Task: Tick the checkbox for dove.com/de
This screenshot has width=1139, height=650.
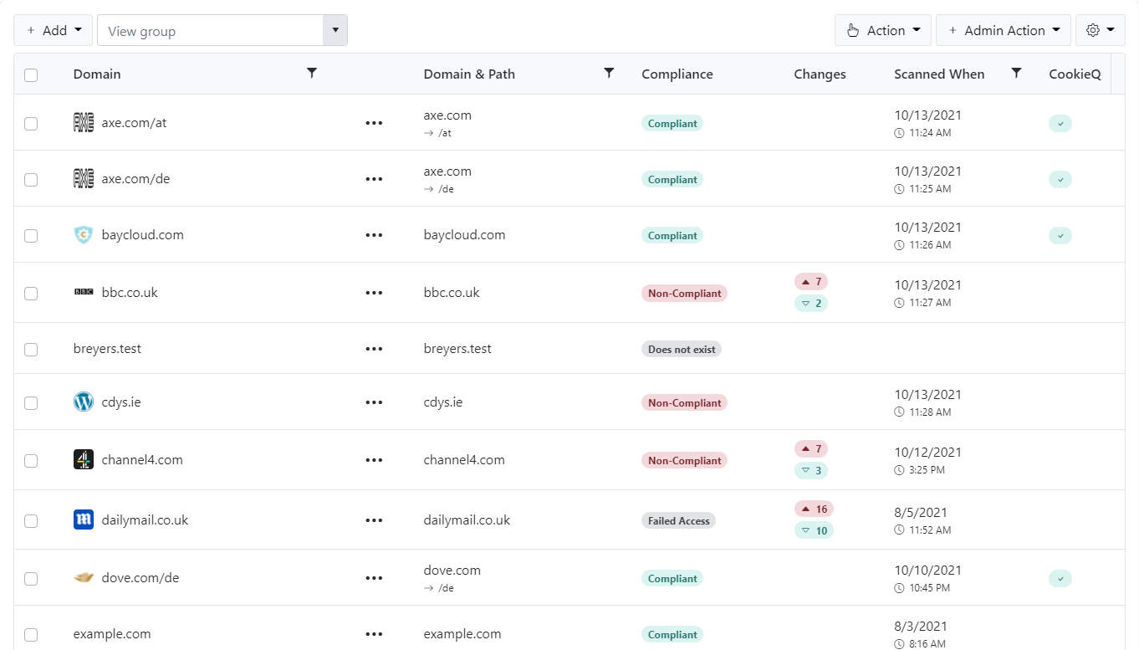Action: click(x=31, y=579)
